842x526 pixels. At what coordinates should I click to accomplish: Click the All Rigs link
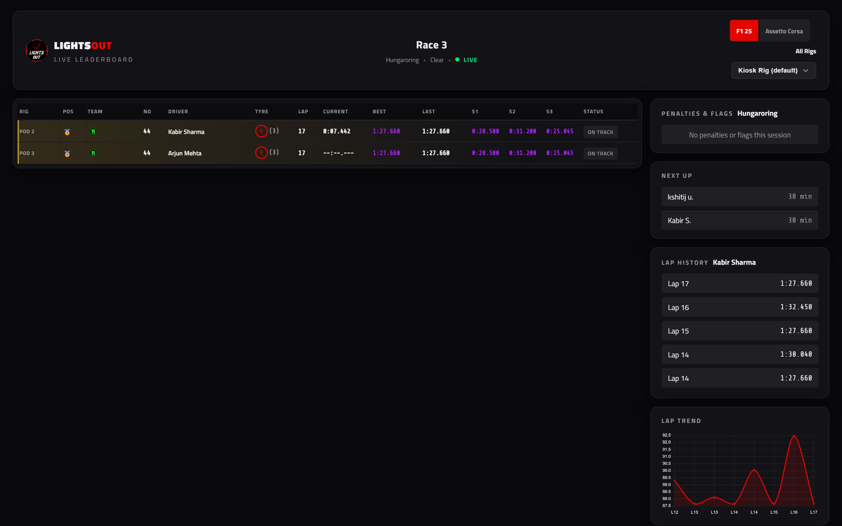click(x=806, y=51)
